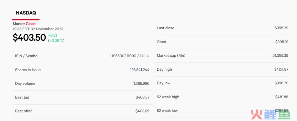Click the +2.08 % percentage change
Image resolution: width=297 pixels, height=121 pixels.
coord(56,41)
